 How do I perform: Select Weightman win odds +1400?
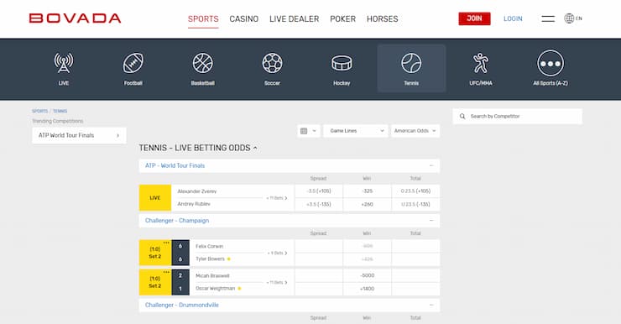point(367,289)
